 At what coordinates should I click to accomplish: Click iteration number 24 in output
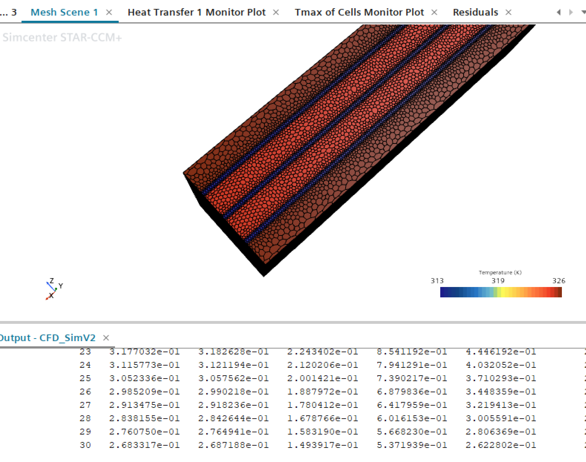point(85,365)
